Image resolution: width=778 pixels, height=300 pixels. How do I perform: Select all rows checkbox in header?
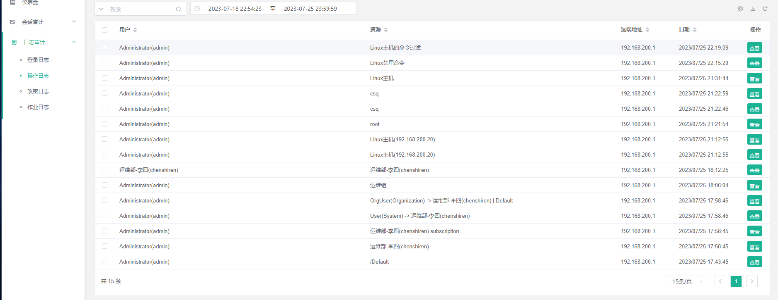104,30
